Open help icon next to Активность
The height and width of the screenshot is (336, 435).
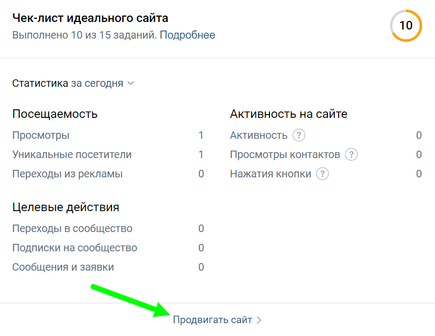[299, 136]
